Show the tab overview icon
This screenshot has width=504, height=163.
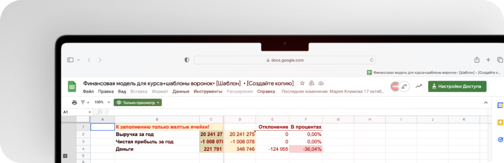coord(500,60)
